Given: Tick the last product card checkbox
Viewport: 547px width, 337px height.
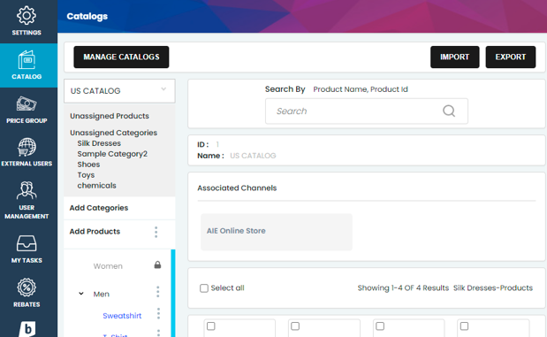Looking at the screenshot, I should pyautogui.click(x=464, y=326).
